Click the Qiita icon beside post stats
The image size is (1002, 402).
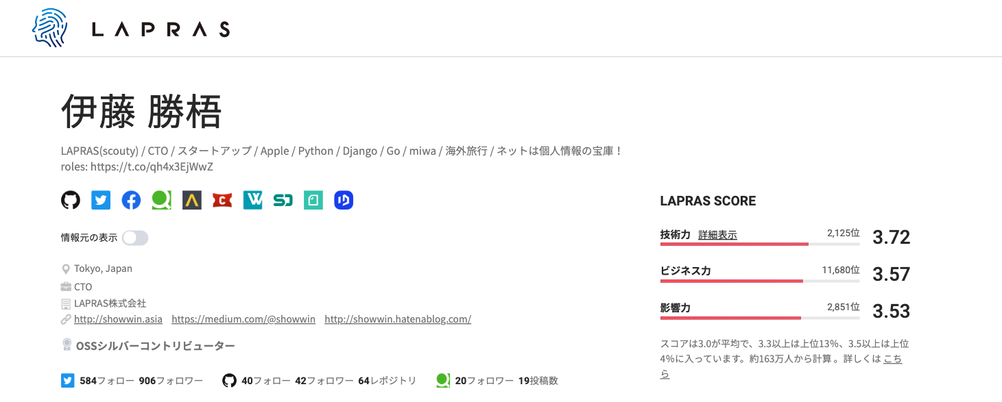click(x=443, y=379)
